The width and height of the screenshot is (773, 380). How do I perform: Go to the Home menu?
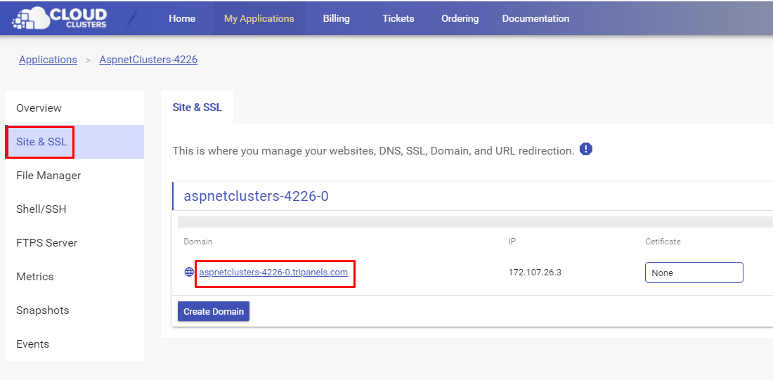182,18
